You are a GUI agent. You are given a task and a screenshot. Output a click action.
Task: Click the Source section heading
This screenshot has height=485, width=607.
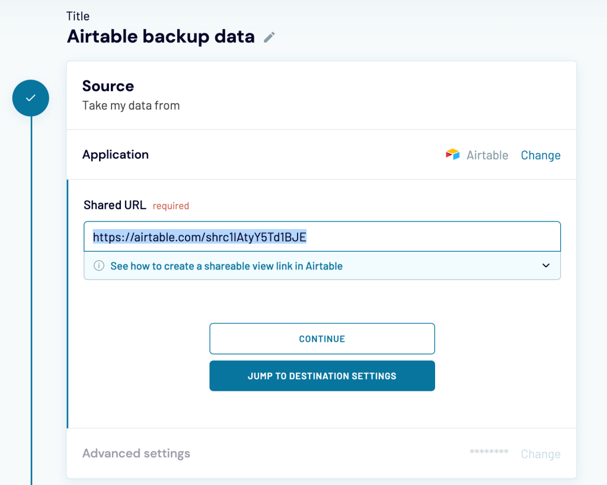click(108, 86)
